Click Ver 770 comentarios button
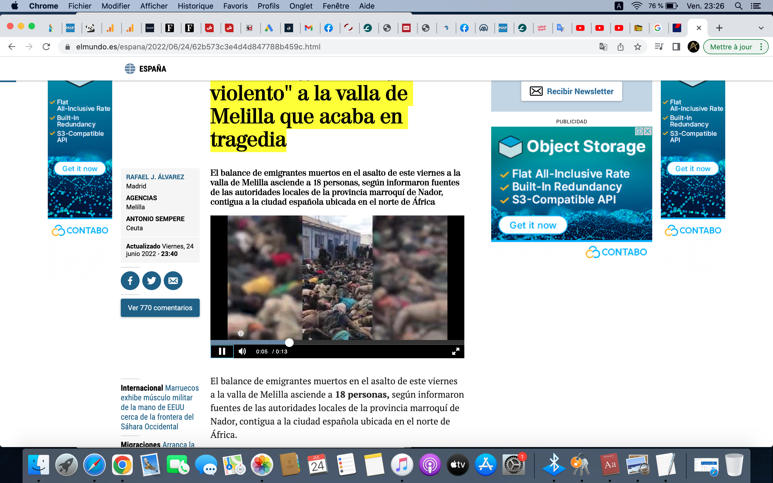 click(x=160, y=308)
